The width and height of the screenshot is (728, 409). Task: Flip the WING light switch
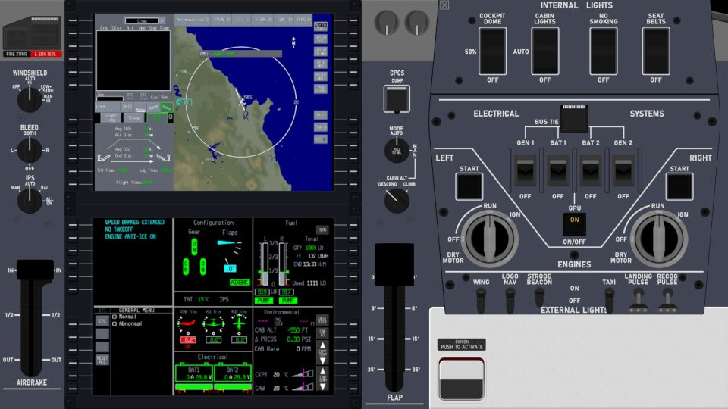[481, 301]
